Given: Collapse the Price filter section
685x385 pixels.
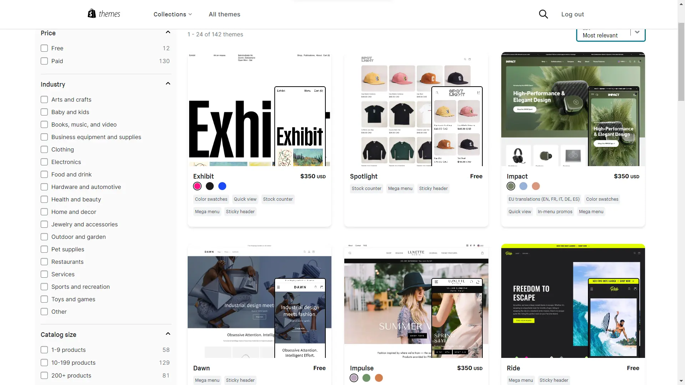Looking at the screenshot, I should (168, 32).
